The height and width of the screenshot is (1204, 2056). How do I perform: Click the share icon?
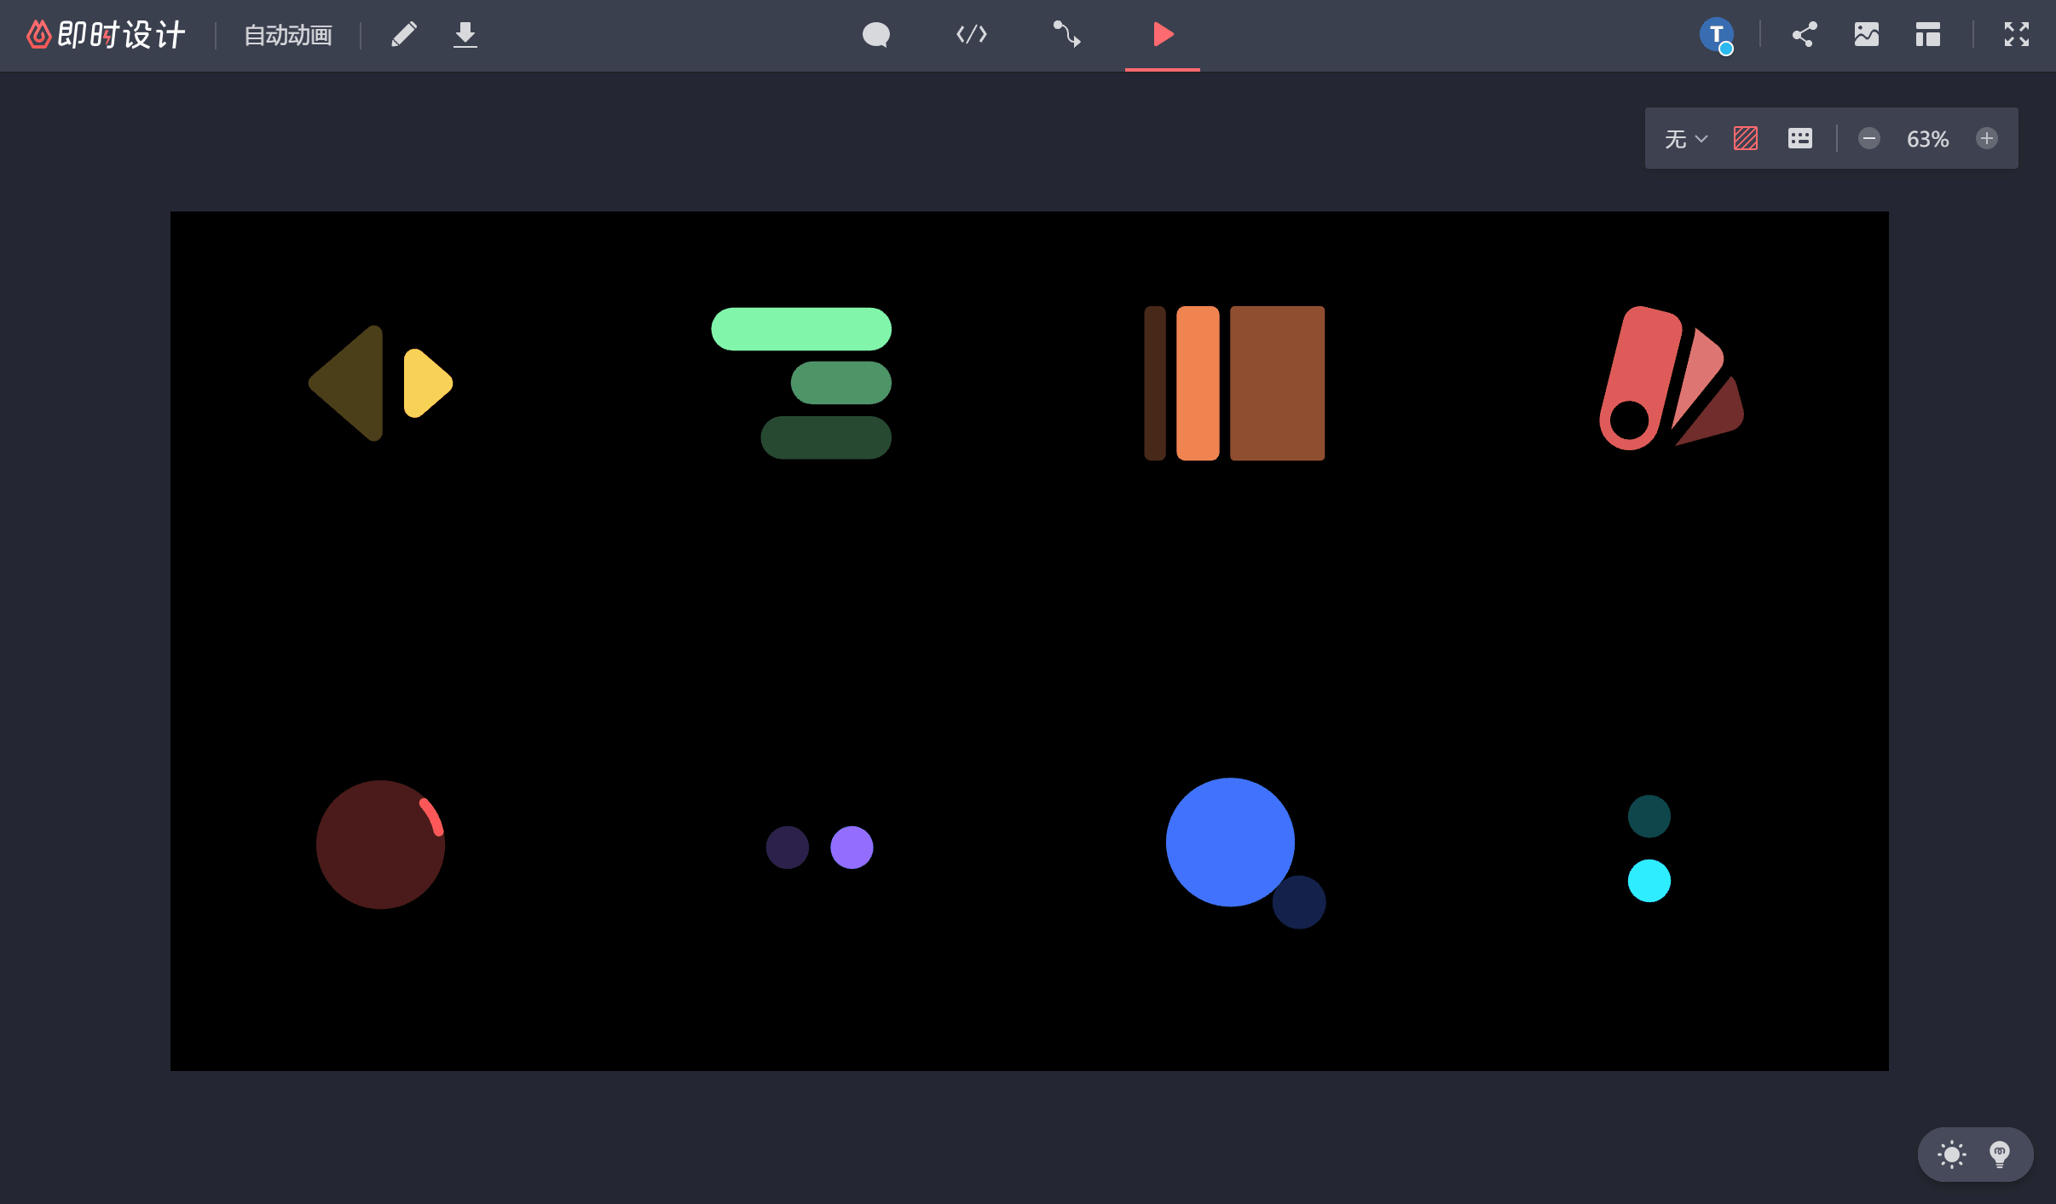tap(1804, 35)
